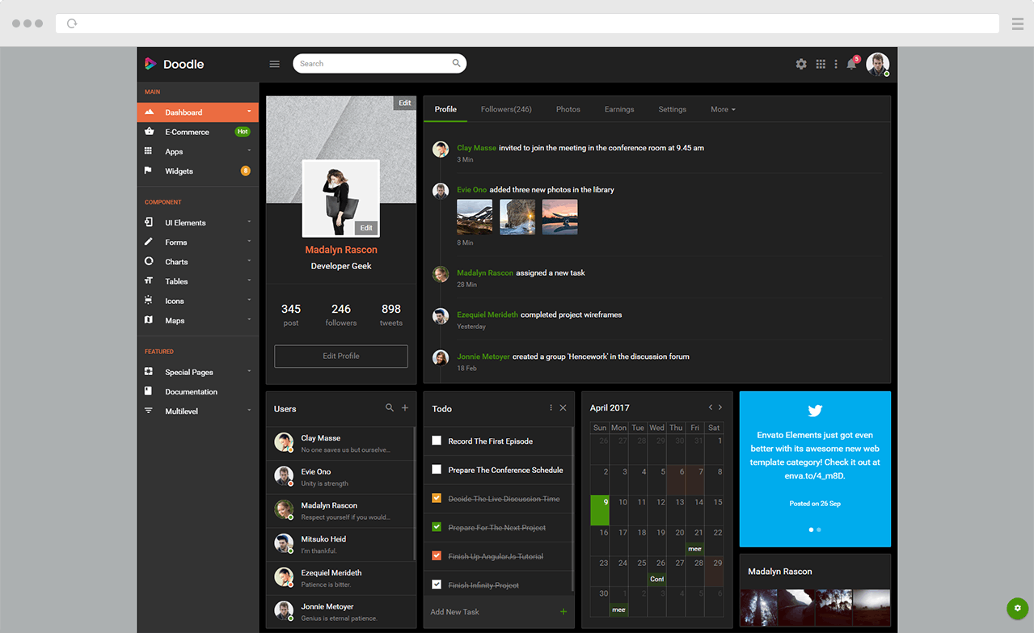Open Evie Ono in Users list
Viewport: 1034px width, 633px height.
[x=341, y=477]
